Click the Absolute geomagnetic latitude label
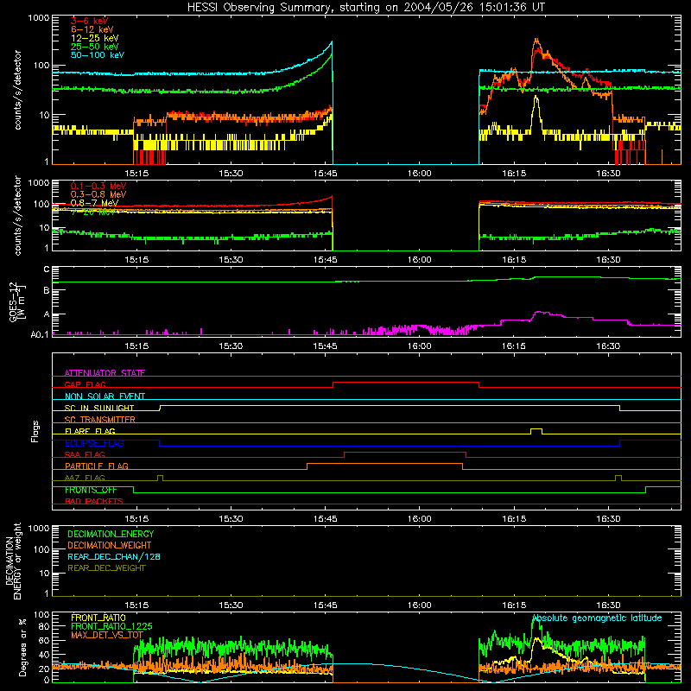691x691 pixels. click(597, 618)
